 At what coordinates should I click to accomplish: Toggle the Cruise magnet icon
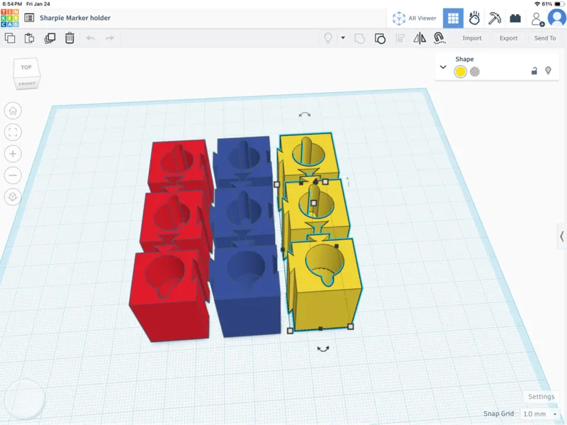pyautogui.click(x=439, y=38)
